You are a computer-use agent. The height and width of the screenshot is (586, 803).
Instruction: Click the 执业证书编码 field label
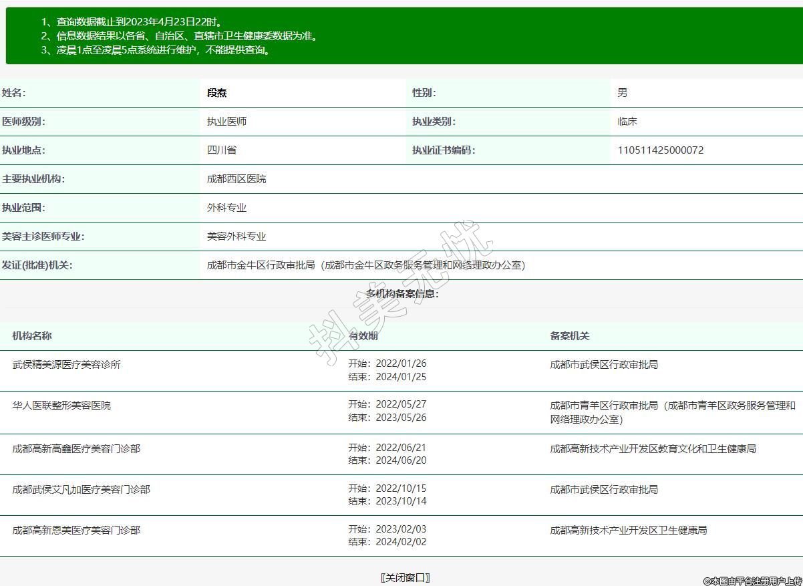point(444,150)
